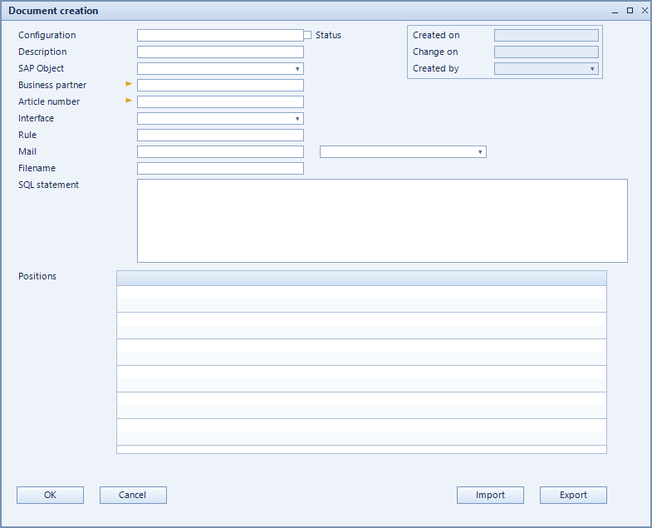Click the Rule input field

pyautogui.click(x=220, y=135)
